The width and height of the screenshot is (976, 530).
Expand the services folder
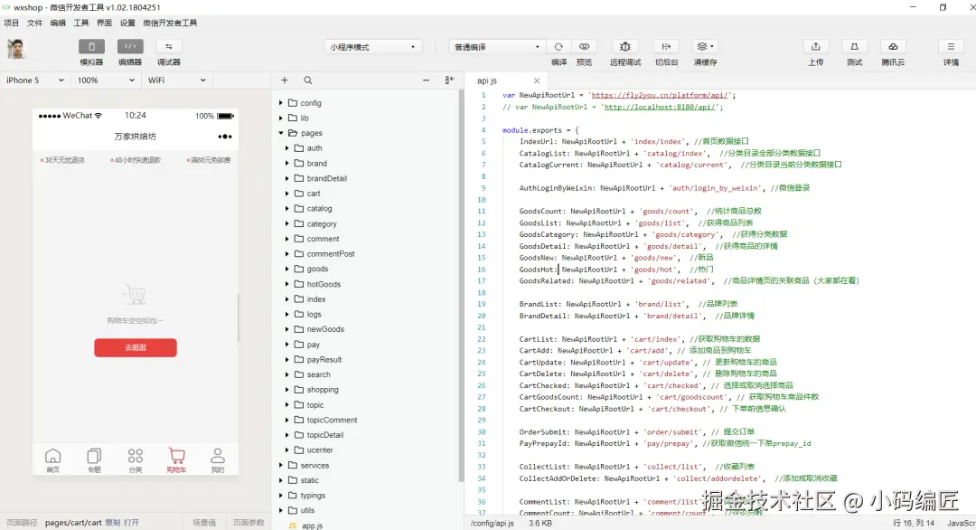click(281, 465)
